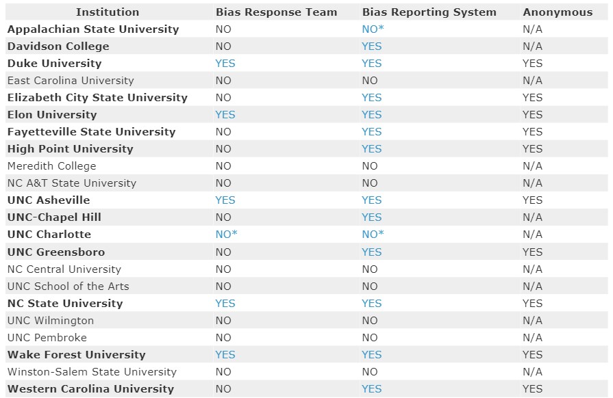The height and width of the screenshot is (398, 613).
Task: Open Wake Forest's Bias Reporting System YES link
Action: tap(372, 355)
